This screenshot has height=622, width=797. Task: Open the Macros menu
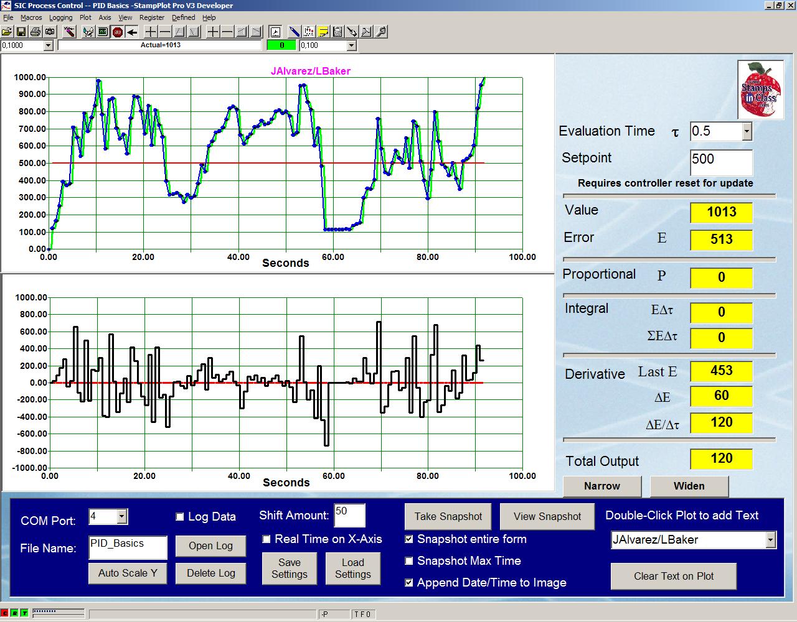31,17
